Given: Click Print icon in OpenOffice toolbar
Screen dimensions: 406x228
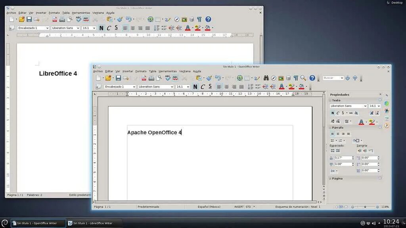Looking at the screenshot, I should (151, 78).
